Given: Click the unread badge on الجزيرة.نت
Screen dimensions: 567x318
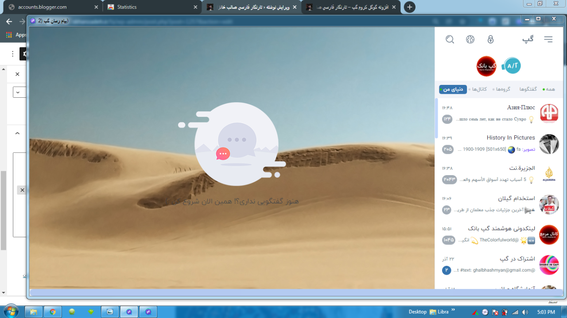Looking at the screenshot, I should pos(449,180).
